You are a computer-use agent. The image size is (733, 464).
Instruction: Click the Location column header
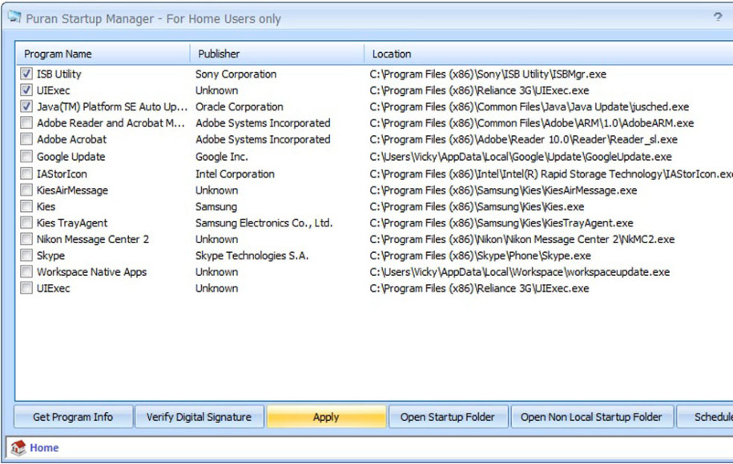[549, 54]
